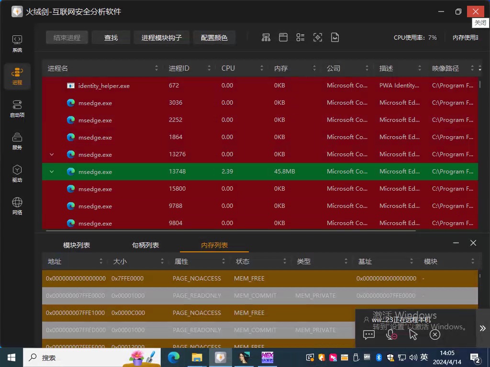Click the list view toolbar icon
Viewport: 490px width, 367px height.
tap(301, 37)
